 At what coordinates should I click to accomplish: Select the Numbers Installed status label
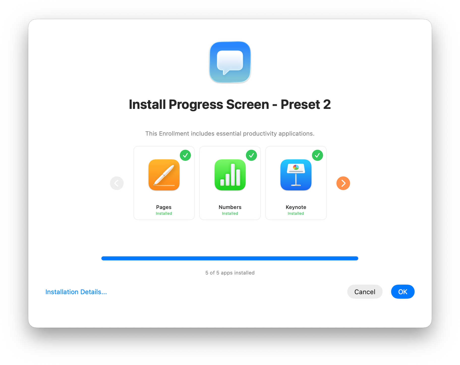click(x=230, y=214)
